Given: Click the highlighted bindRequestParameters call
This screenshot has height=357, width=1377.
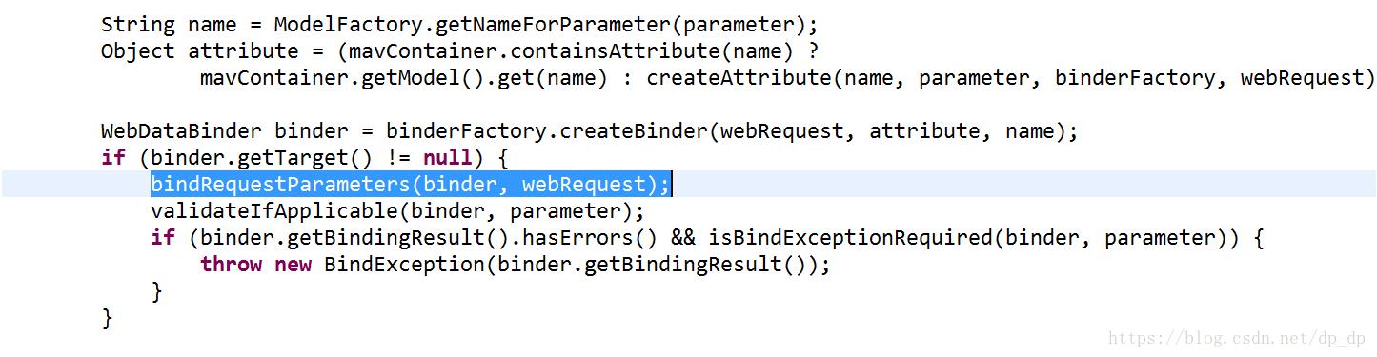Looking at the screenshot, I should click(x=412, y=184).
